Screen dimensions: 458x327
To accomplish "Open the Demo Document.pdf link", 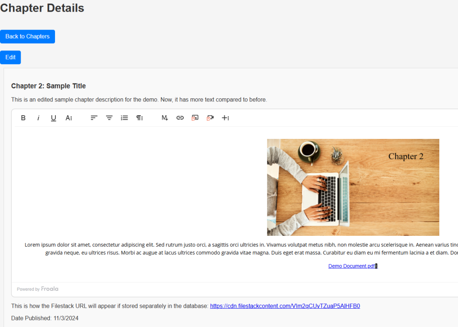I will pyautogui.click(x=352, y=266).
